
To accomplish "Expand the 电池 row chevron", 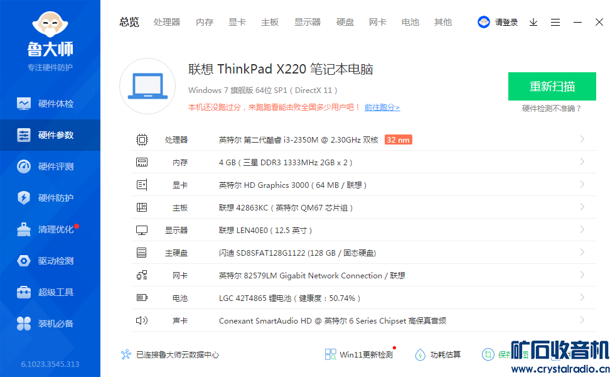I will click(582, 298).
